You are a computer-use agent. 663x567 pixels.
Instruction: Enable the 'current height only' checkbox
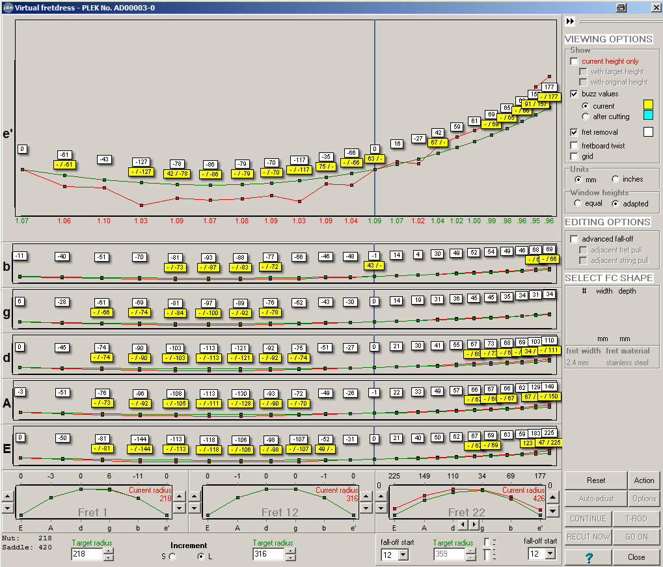pos(574,61)
